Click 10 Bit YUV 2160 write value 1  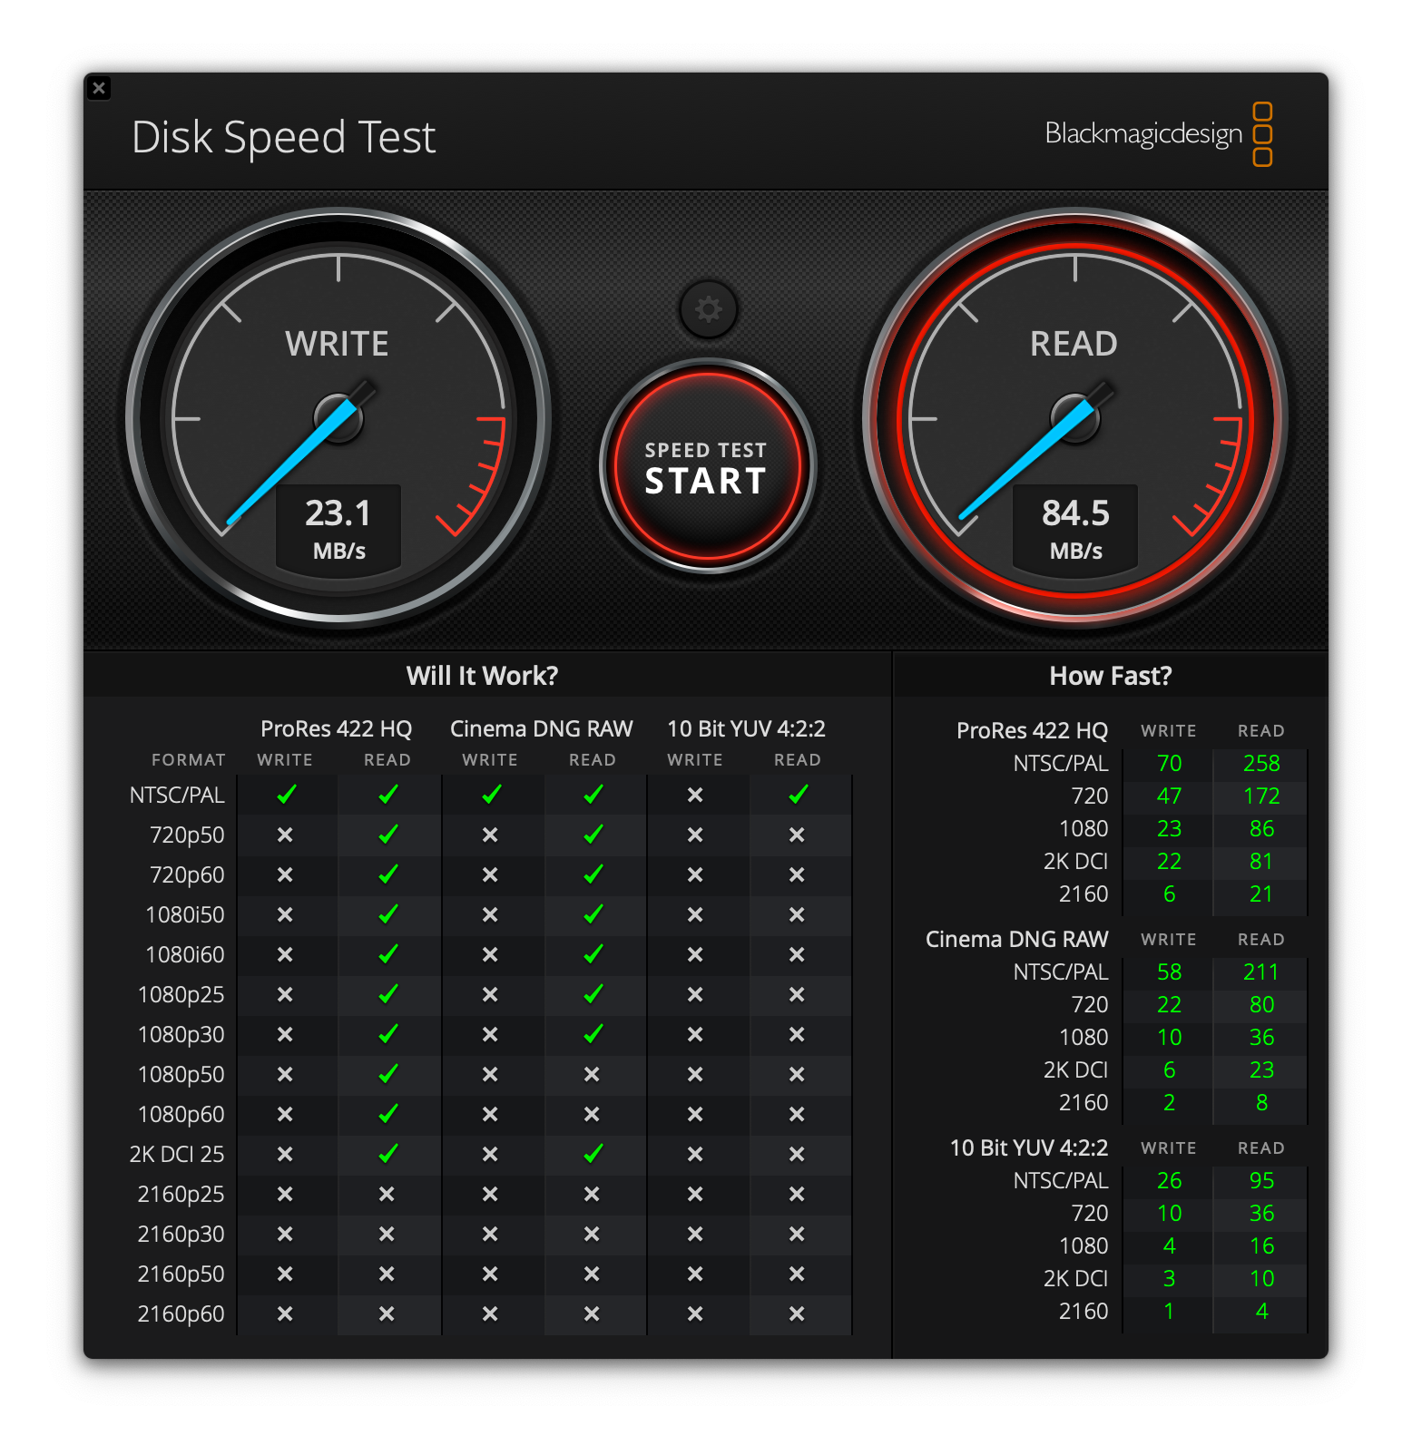click(x=1169, y=1312)
